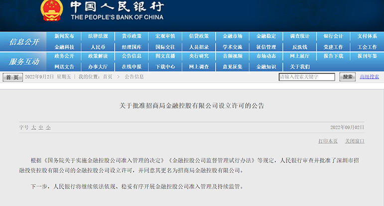Set font size to 大

[x=33, y=127]
